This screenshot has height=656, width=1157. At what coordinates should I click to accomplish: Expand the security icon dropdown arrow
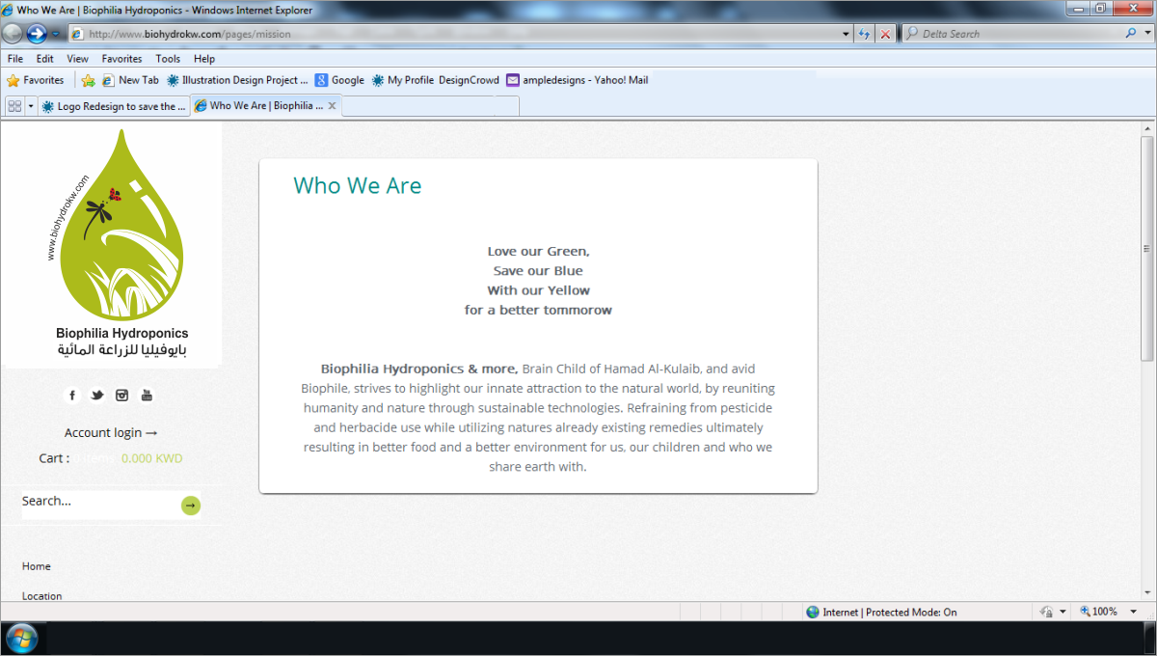(x=1063, y=612)
